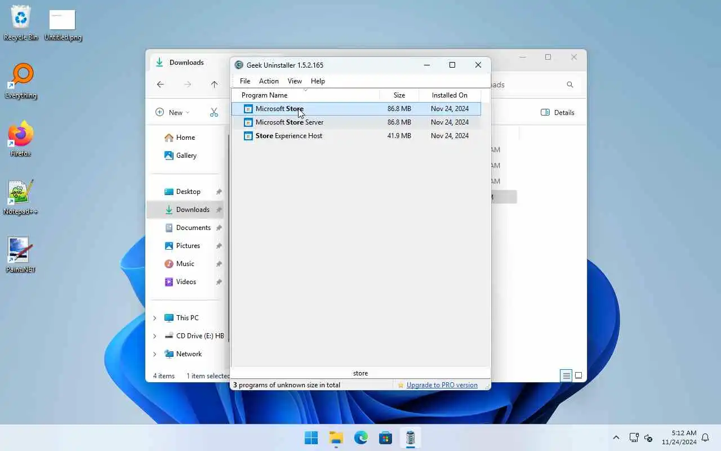The height and width of the screenshot is (451, 721).
Task: Click status text '3 programs of unknown size'
Action: pos(287,385)
